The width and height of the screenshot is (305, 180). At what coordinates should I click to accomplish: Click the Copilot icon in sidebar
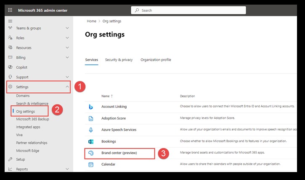(x=11, y=67)
